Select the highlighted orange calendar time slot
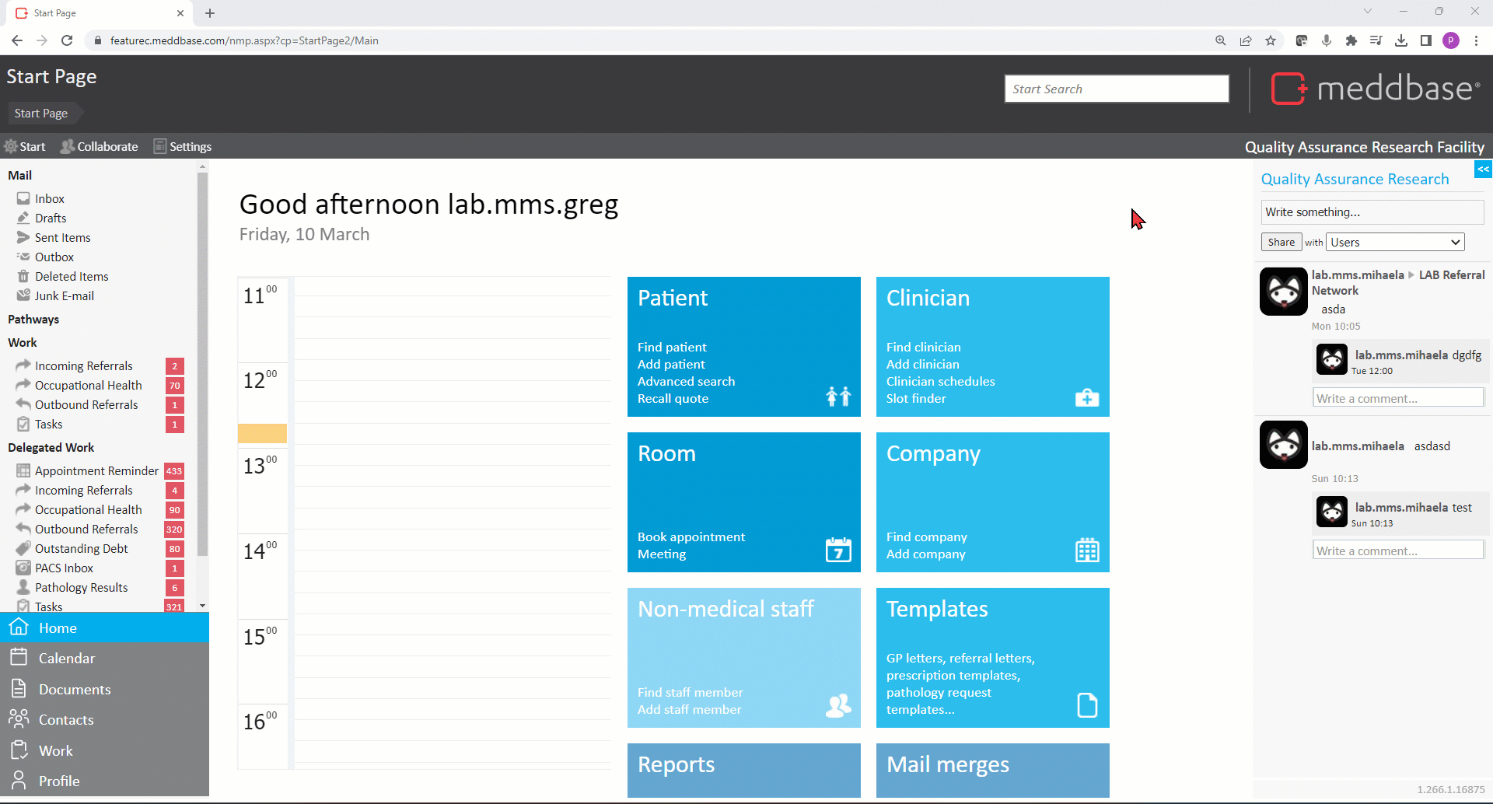The width and height of the screenshot is (1493, 804). click(x=262, y=433)
